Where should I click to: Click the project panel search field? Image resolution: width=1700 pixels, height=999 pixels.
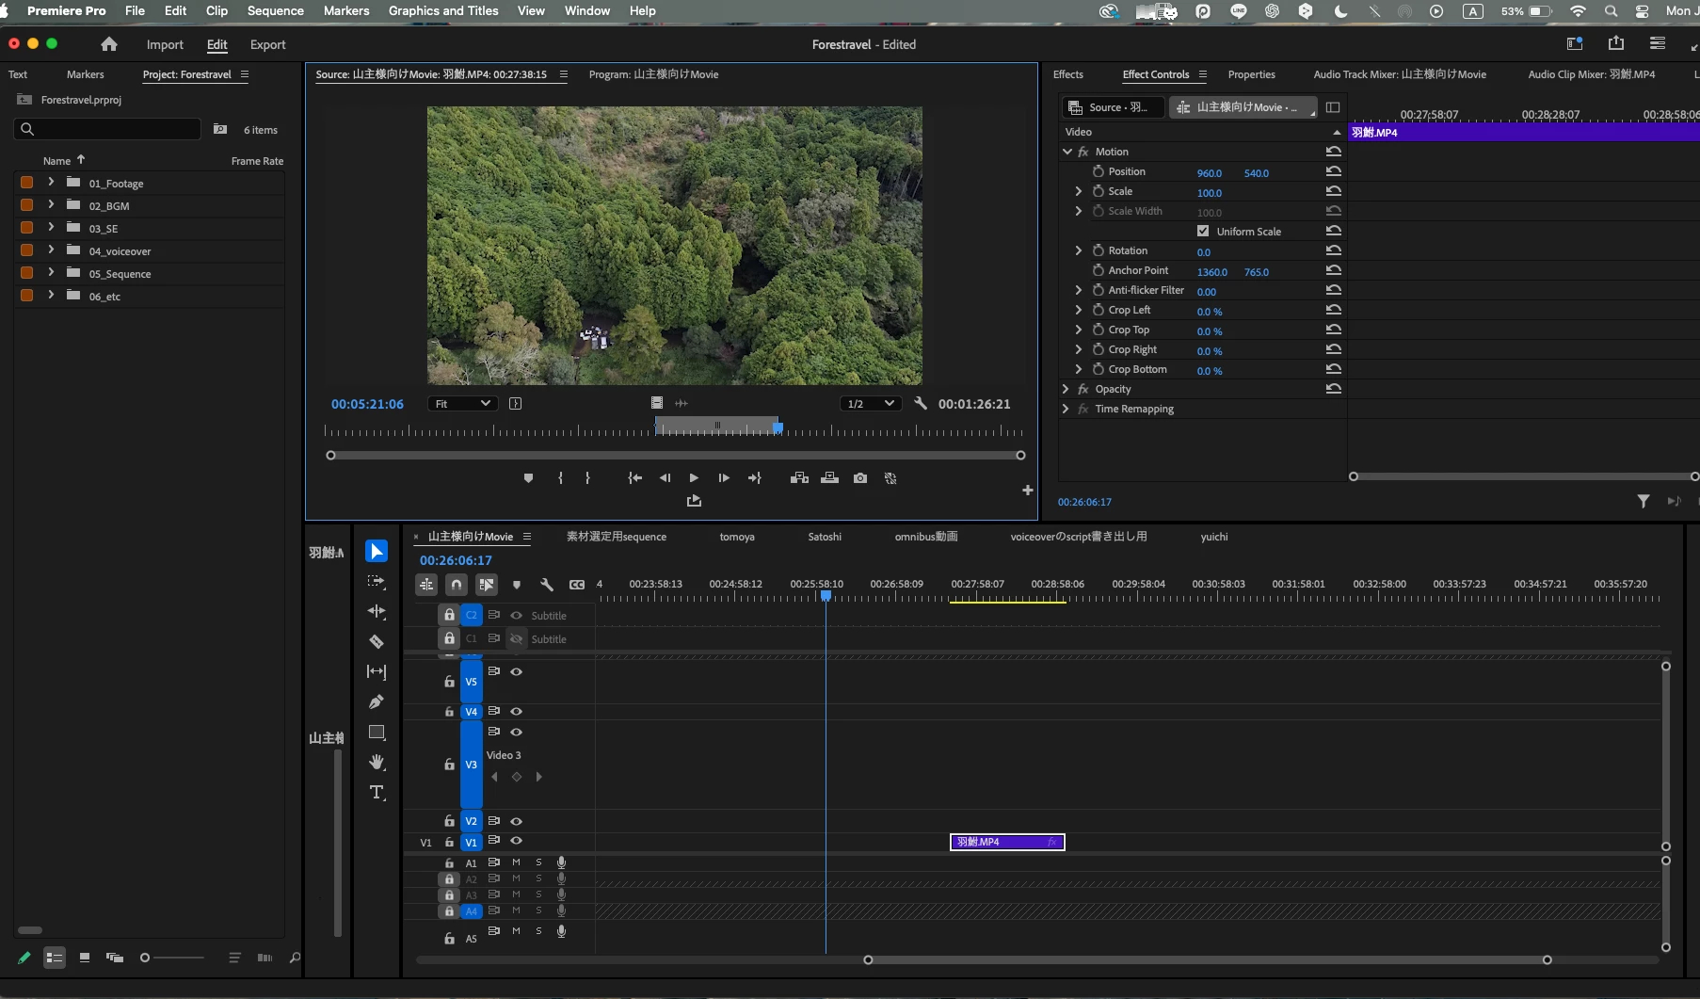tap(108, 129)
